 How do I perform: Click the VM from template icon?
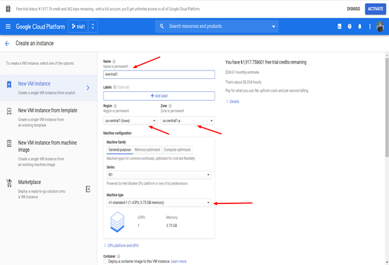(x=9, y=111)
